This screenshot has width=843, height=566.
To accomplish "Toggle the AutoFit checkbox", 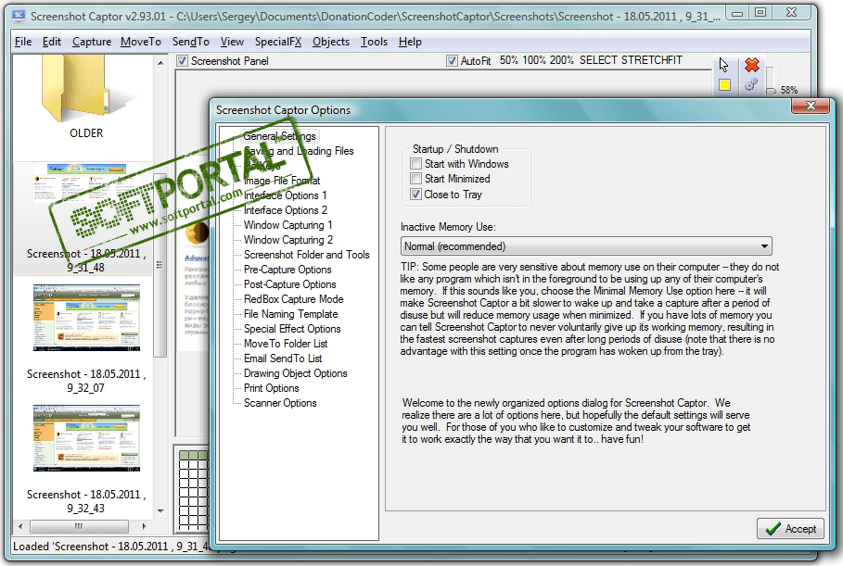I will click(x=452, y=61).
